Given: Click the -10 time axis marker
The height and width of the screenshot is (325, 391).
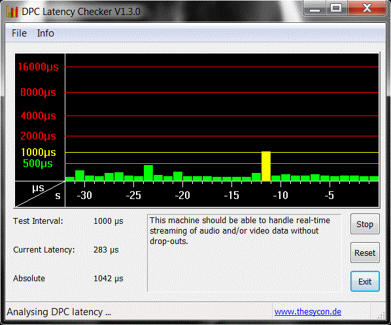Looking at the screenshot, I should click(x=280, y=195).
